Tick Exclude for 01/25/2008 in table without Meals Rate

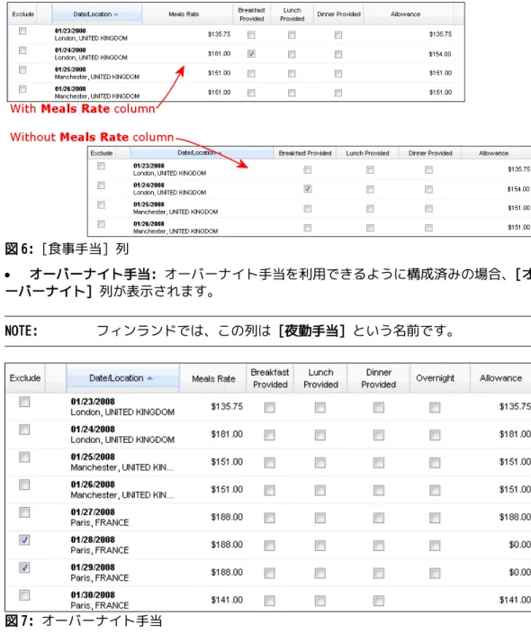(x=101, y=204)
